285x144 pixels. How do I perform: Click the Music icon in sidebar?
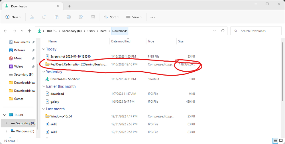pyautogui.click(x=11, y=58)
